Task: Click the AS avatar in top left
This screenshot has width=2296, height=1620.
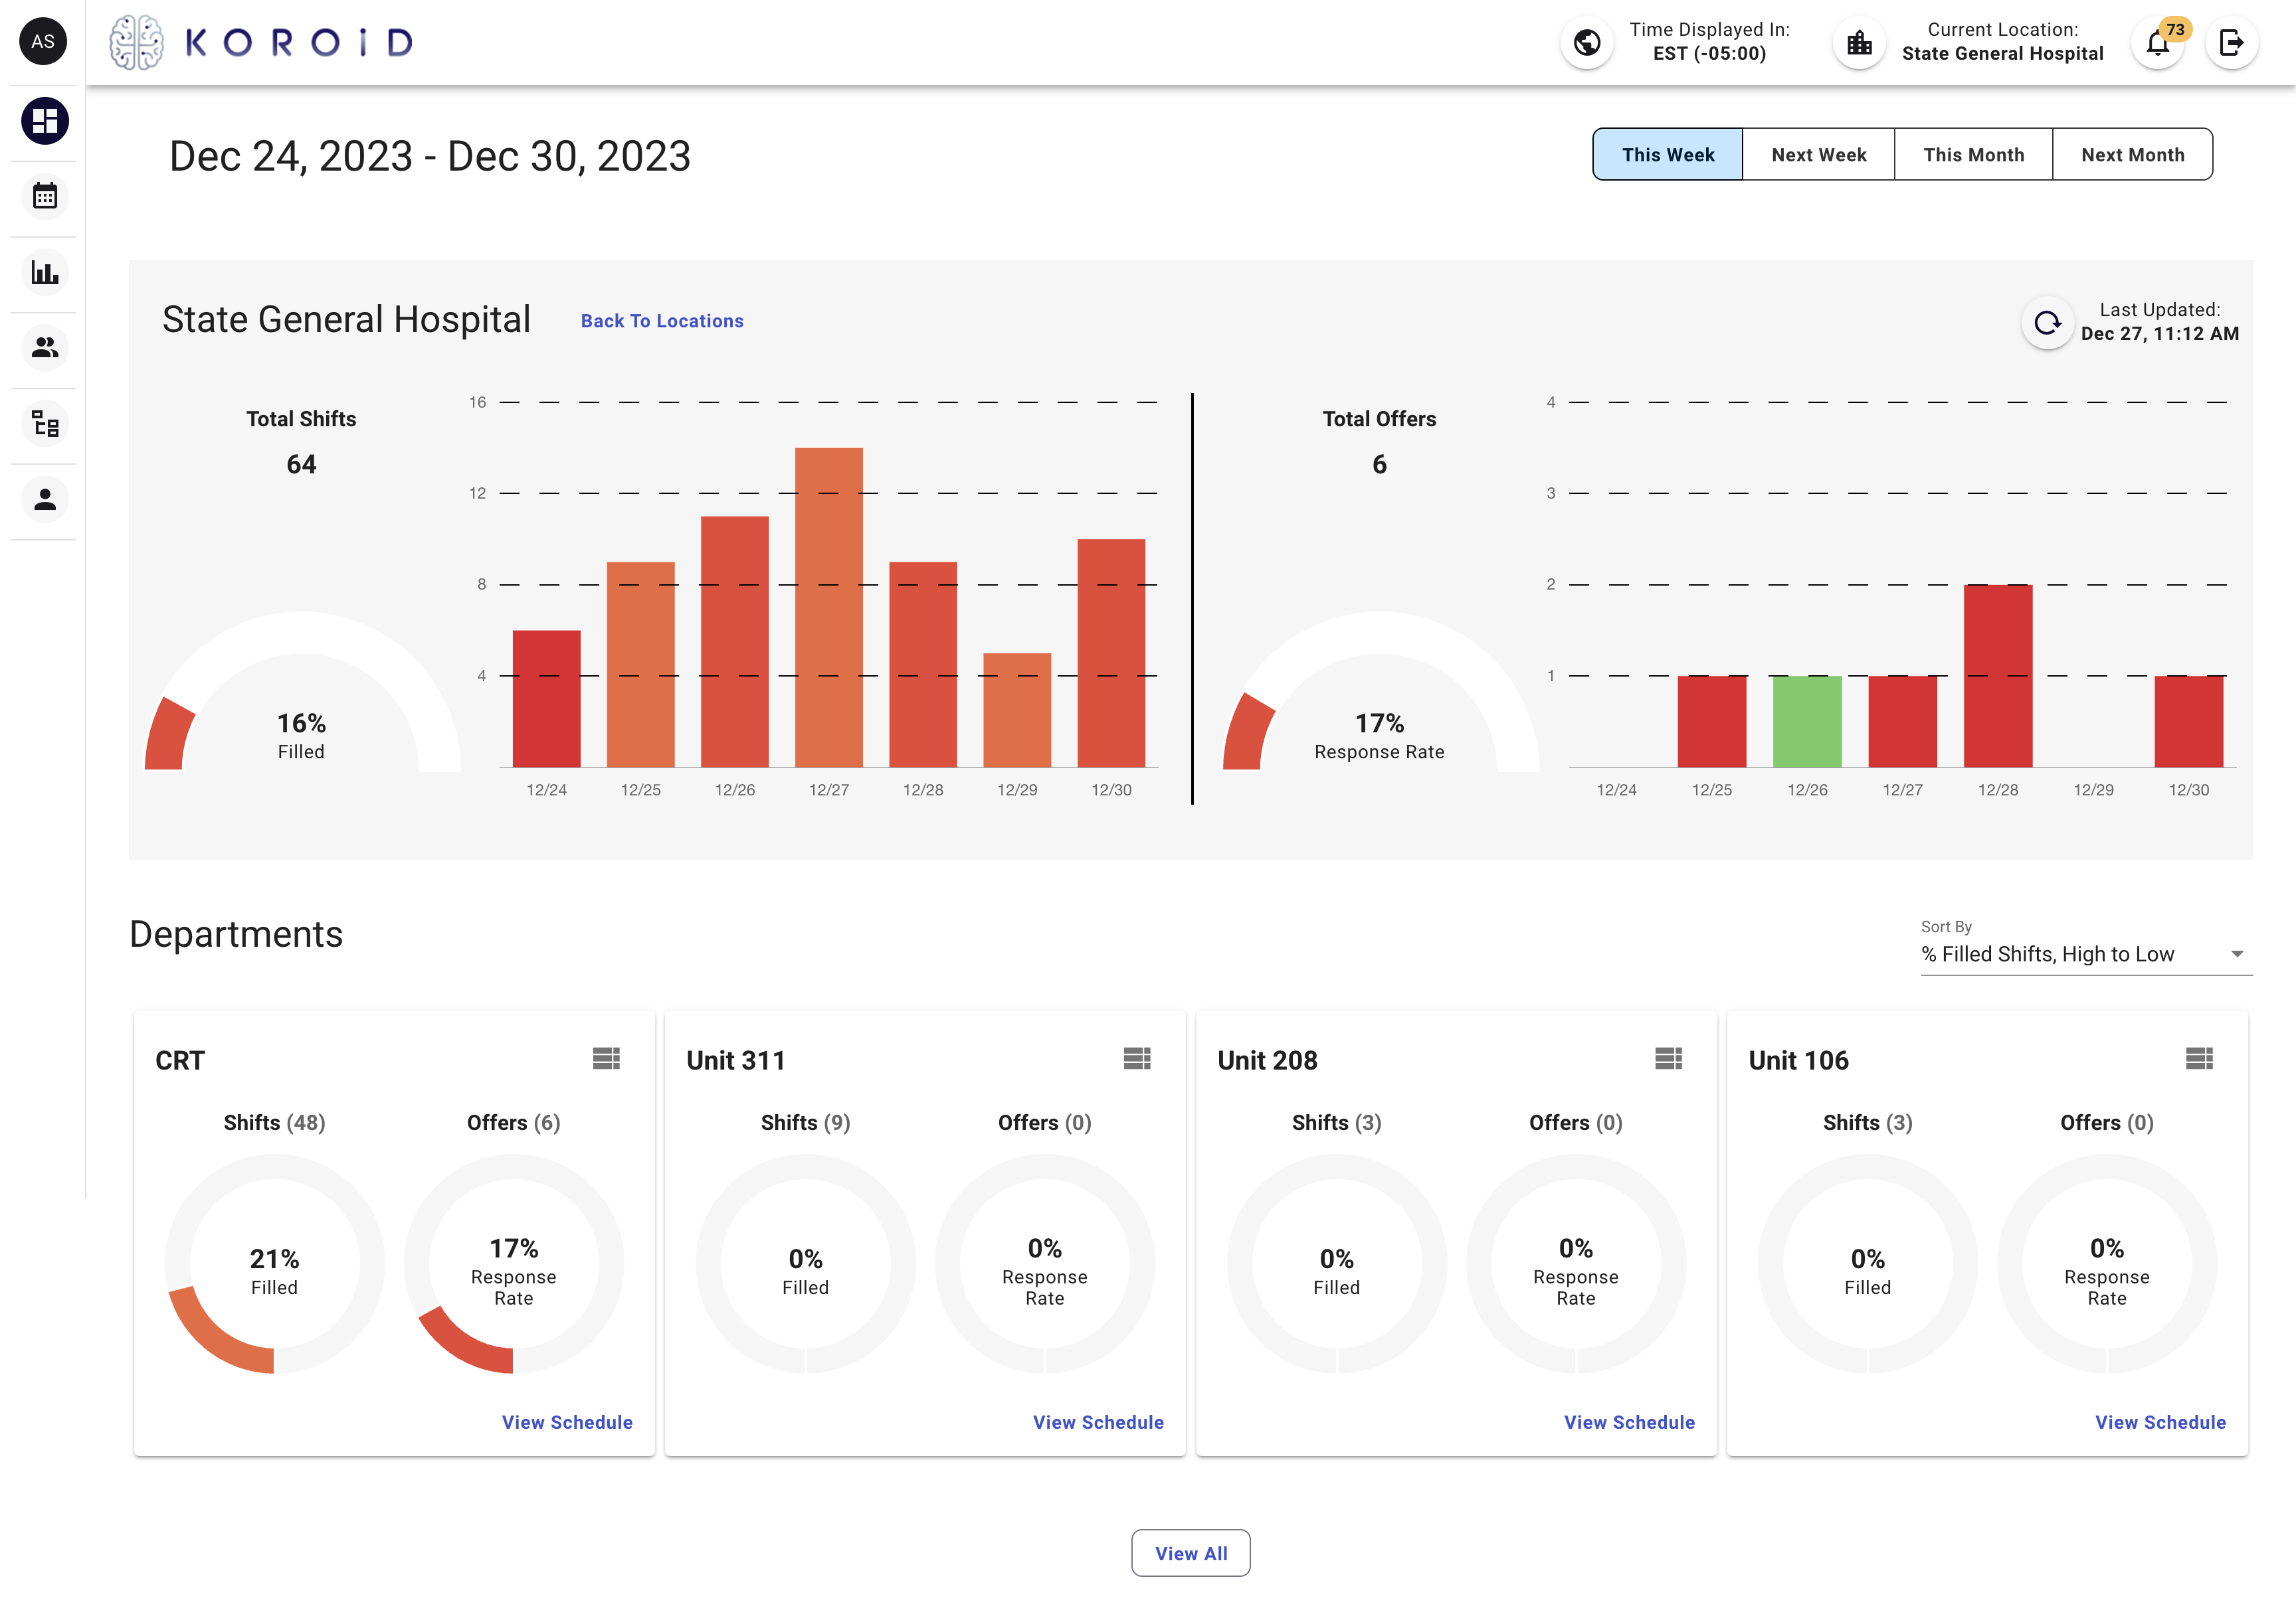Action: click(42, 41)
